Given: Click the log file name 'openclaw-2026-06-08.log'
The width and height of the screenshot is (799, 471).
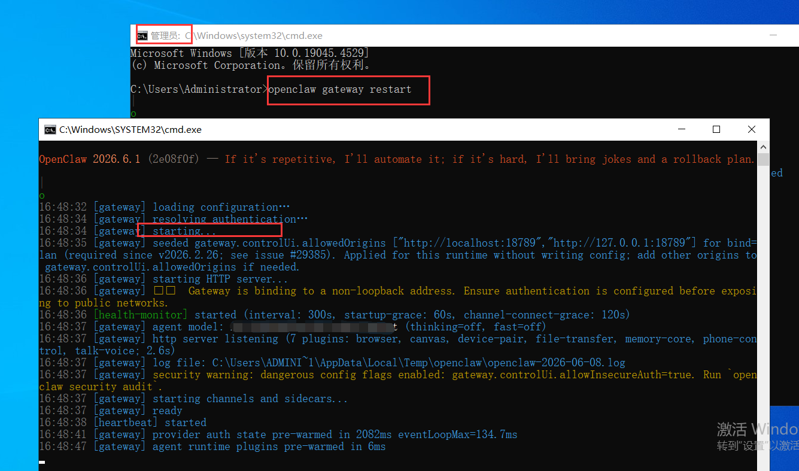Looking at the screenshot, I should coord(557,363).
